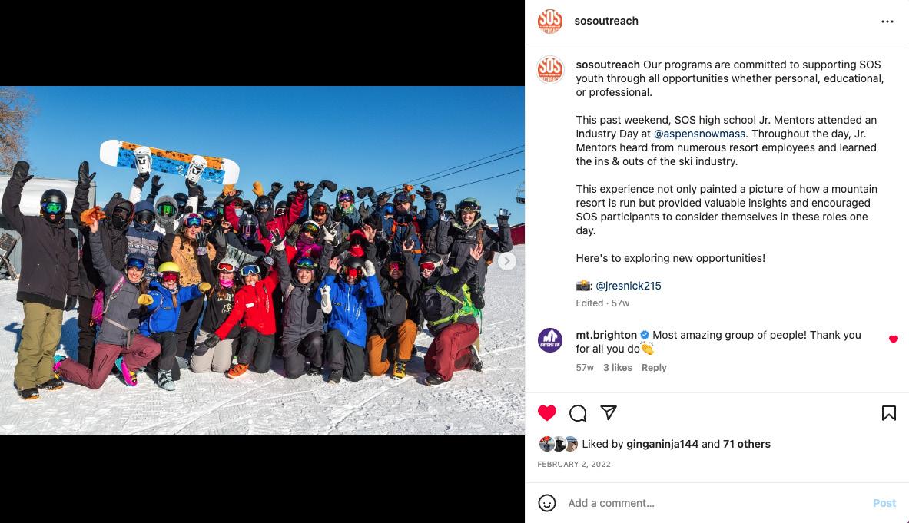
Task: Open the three-dot more options menu
Action: [887, 22]
